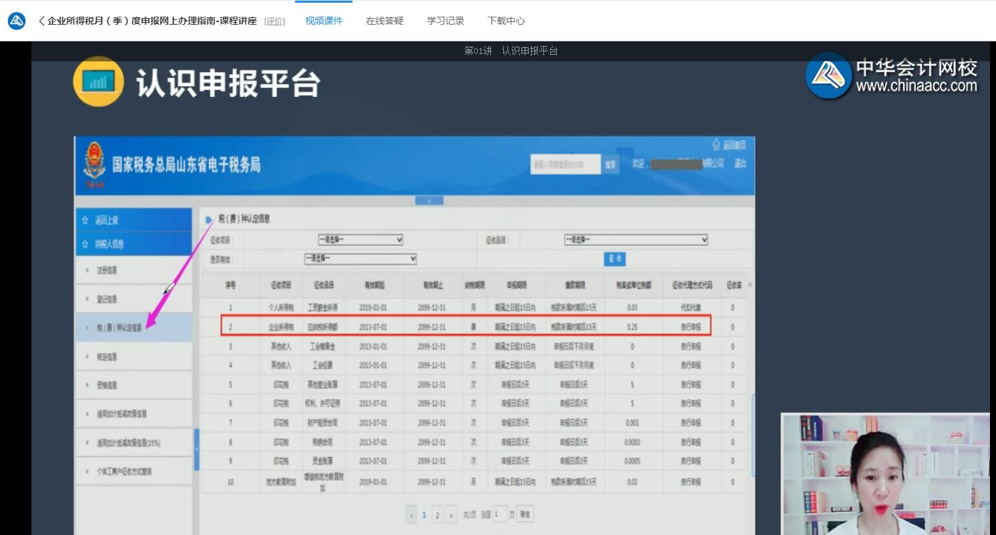996x535 pixels.
Task: Click the 申报期限 column header
Action: [515, 285]
